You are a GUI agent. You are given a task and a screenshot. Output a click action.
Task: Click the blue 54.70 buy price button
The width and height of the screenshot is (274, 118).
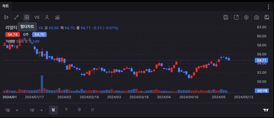coord(39,35)
